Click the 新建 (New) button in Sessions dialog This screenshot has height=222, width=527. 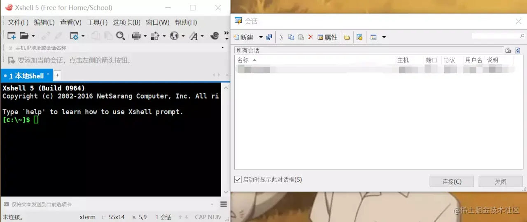pos(243,37)
